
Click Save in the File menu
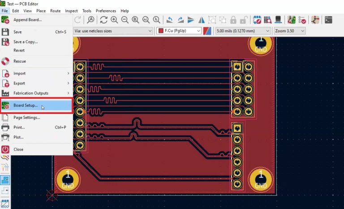point(36,32)
